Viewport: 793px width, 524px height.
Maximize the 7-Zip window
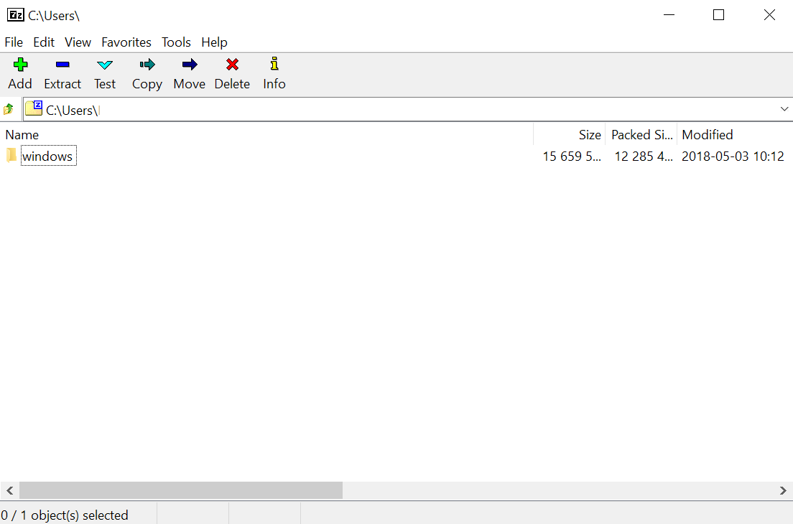[718, 14]
